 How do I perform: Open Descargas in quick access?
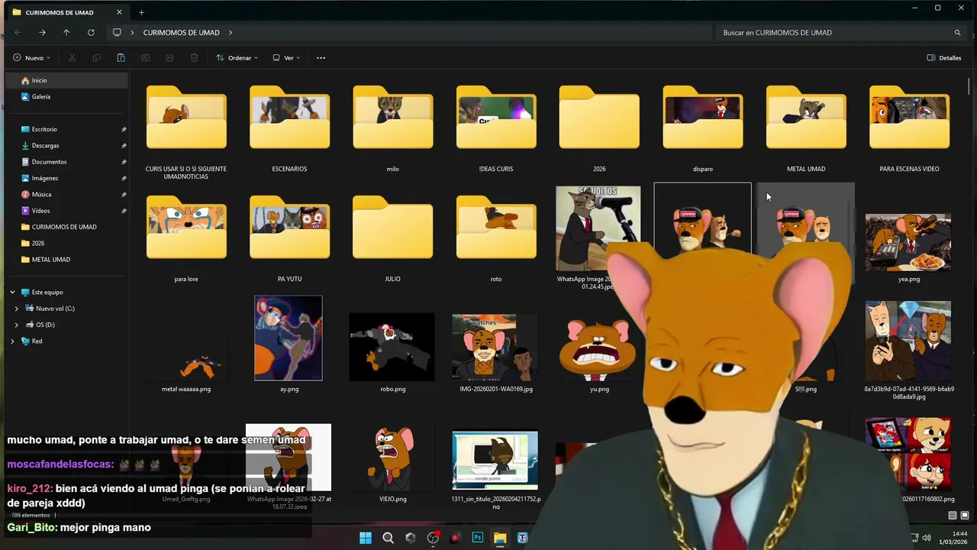(x=66, y=145)
